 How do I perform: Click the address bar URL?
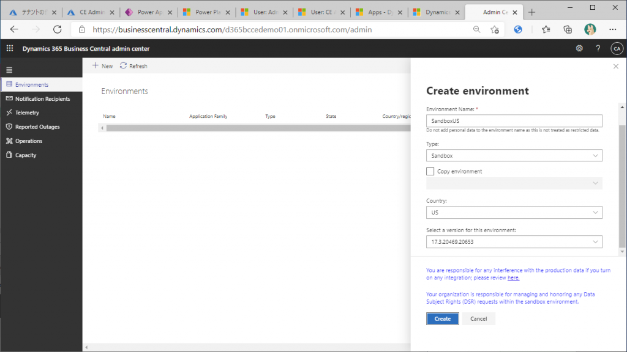pyautogui.click(x=232, y=29)
